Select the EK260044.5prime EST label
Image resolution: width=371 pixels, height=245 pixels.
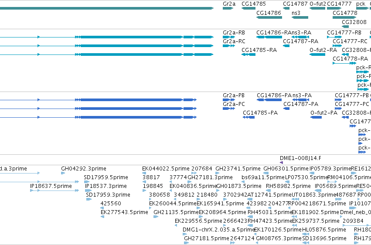point(173,204)
